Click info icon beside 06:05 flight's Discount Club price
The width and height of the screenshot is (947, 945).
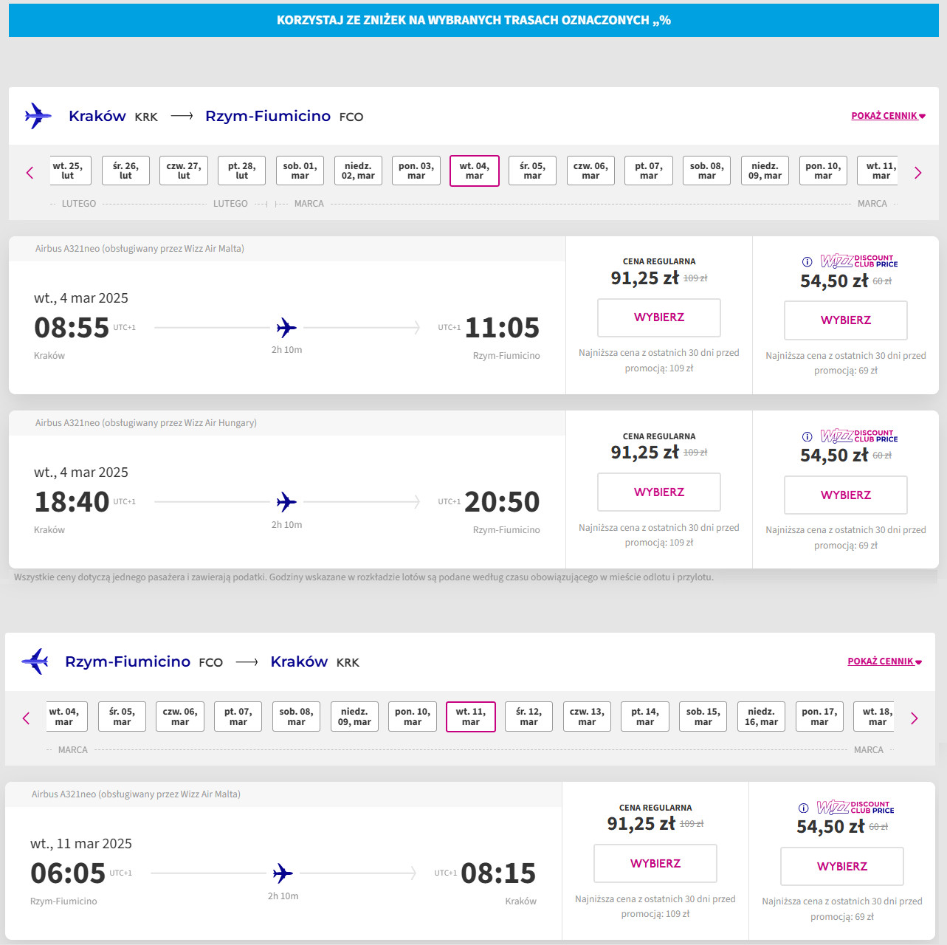pyautogui.click(x=803, y=808)
